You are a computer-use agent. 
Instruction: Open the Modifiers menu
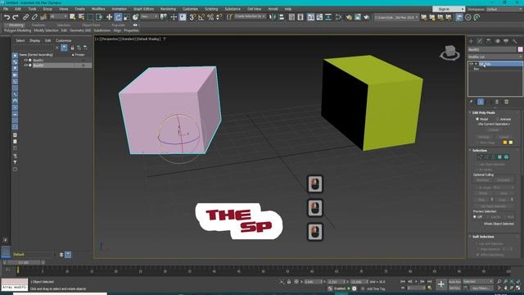point(98,9)
